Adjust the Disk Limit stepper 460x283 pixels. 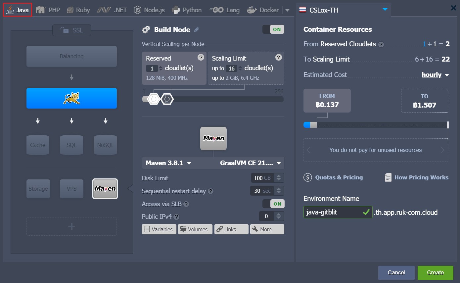[x=279, y=178]
